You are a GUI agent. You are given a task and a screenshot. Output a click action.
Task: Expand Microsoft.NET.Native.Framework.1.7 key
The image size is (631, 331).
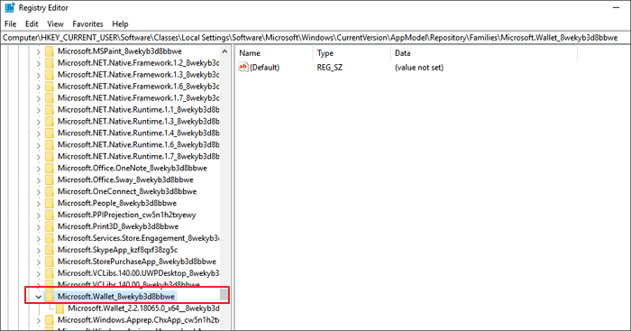tap(38, 98)
